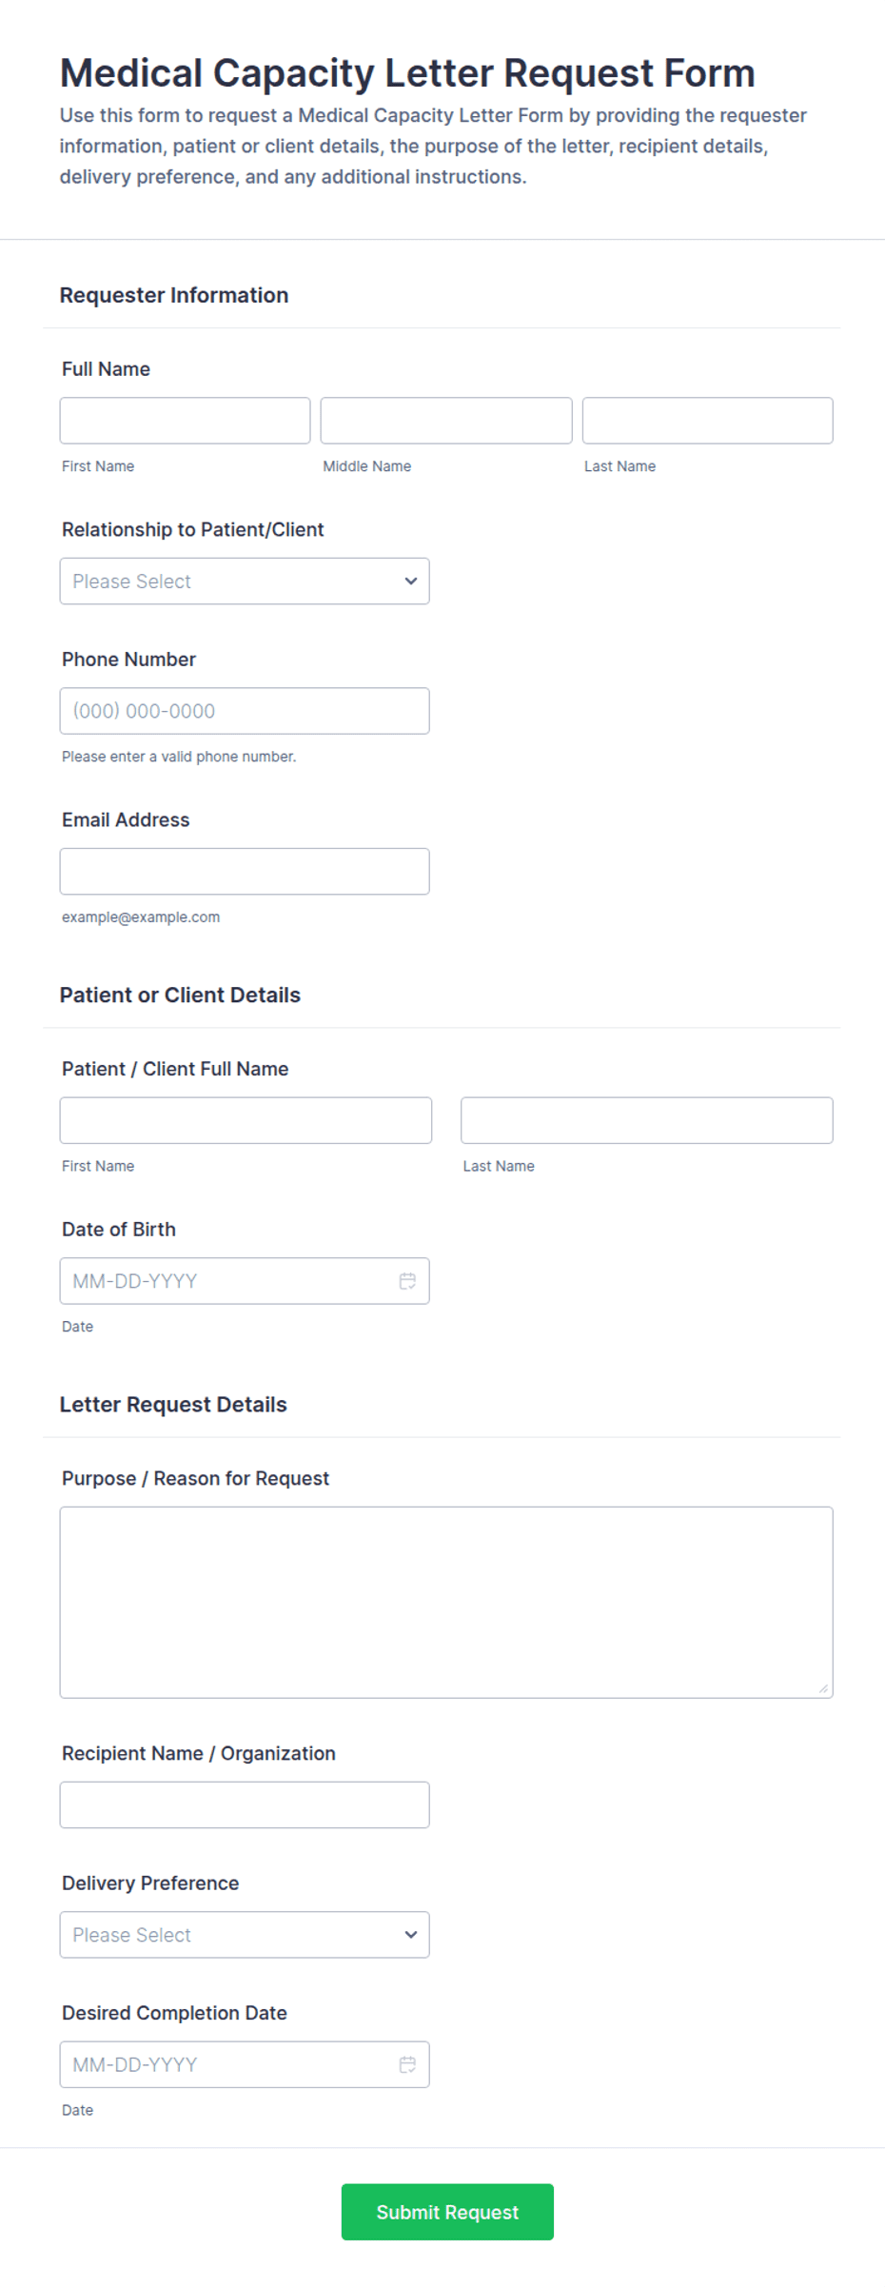
Task: Select the patient Last Name field
Action: pyautogui.click(x=647, y=1120)
